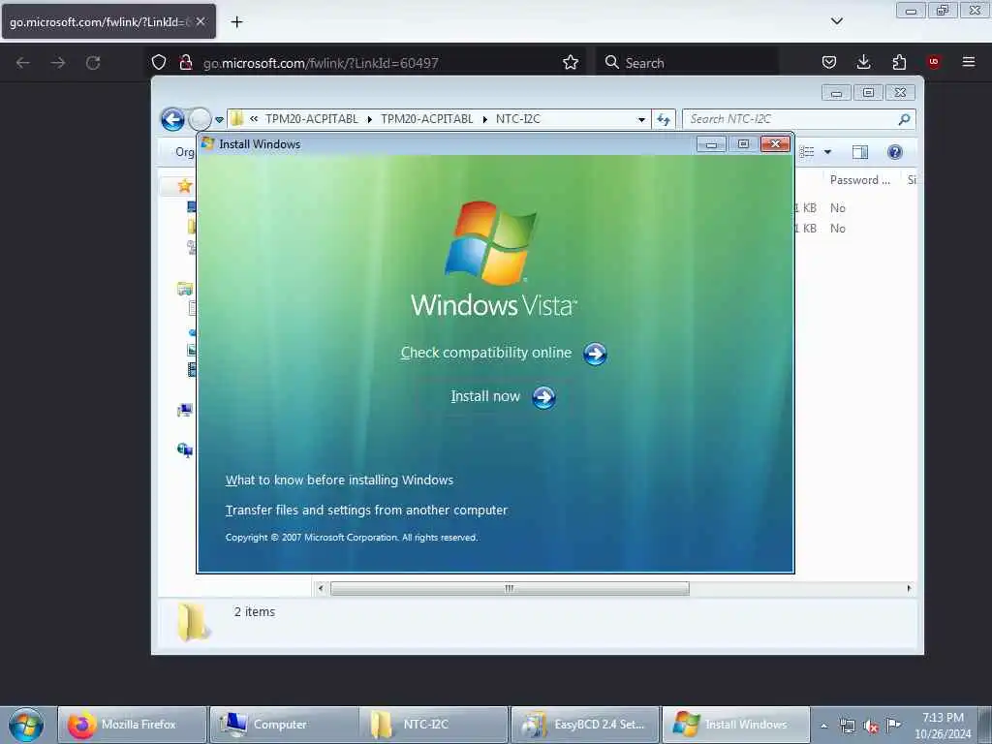Screen dimensions: 992x744
Task: Click Explorer scrollbar left arrow
Action: point(321,588)
